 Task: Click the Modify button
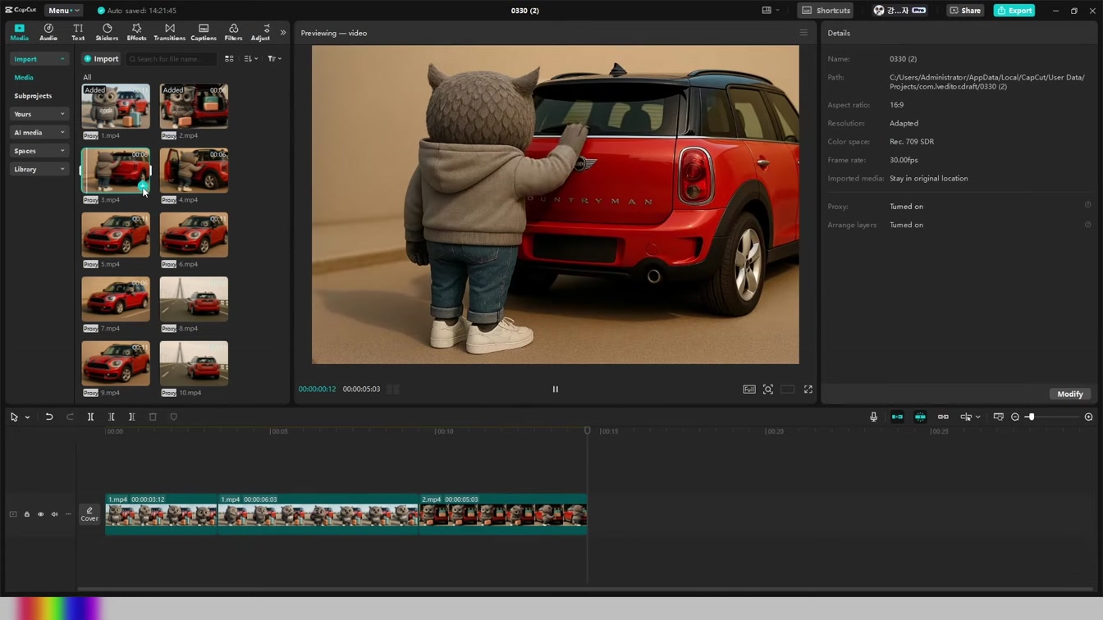click(x=1069, y=394)
